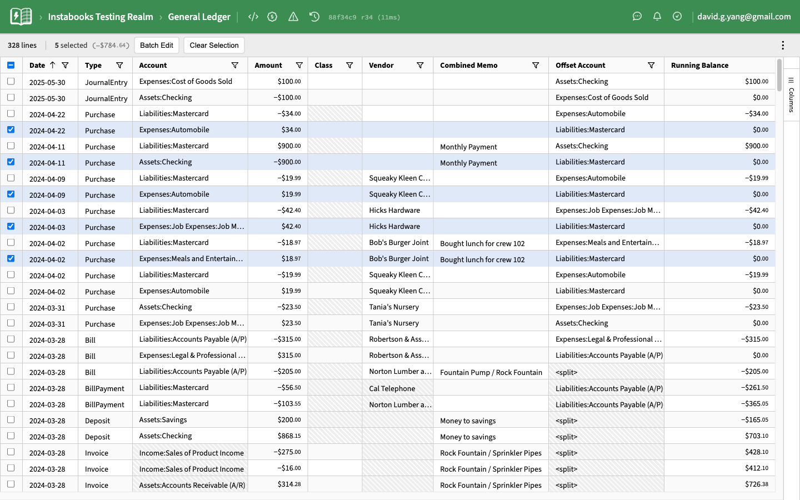The width and height of the screenshot is (800, 500).
Task: Click the 'Cal Telephone' vendor cell
Action: [x=398, y=388]
